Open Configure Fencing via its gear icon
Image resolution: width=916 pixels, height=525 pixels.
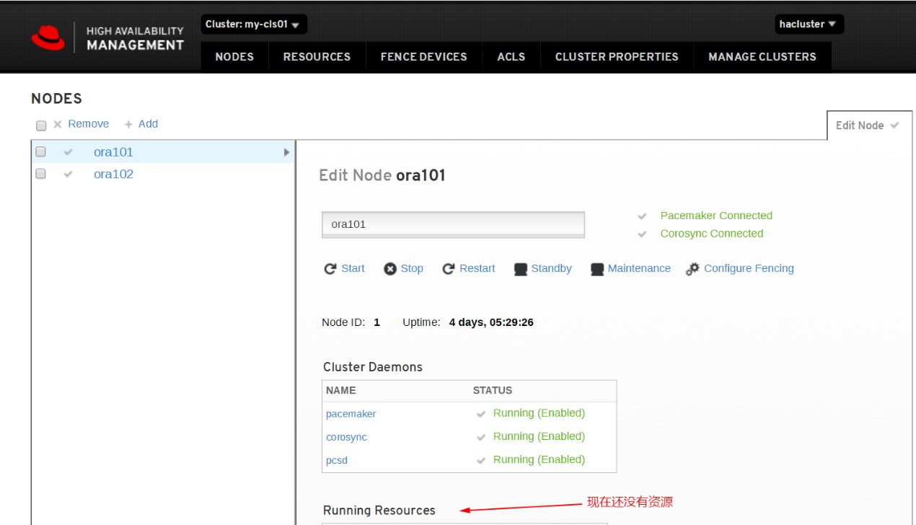(x=692, y=268)
